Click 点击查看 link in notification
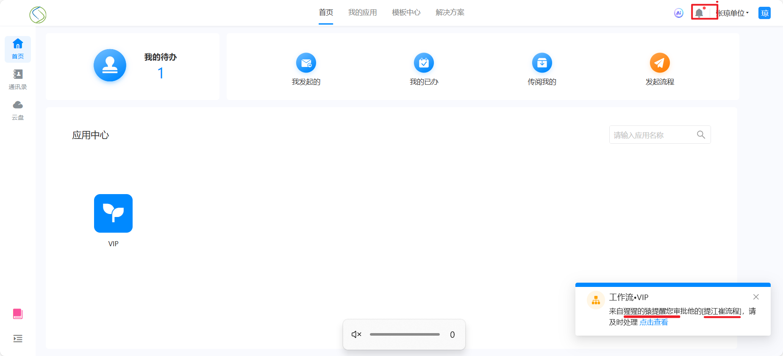 tap(653, 322)
